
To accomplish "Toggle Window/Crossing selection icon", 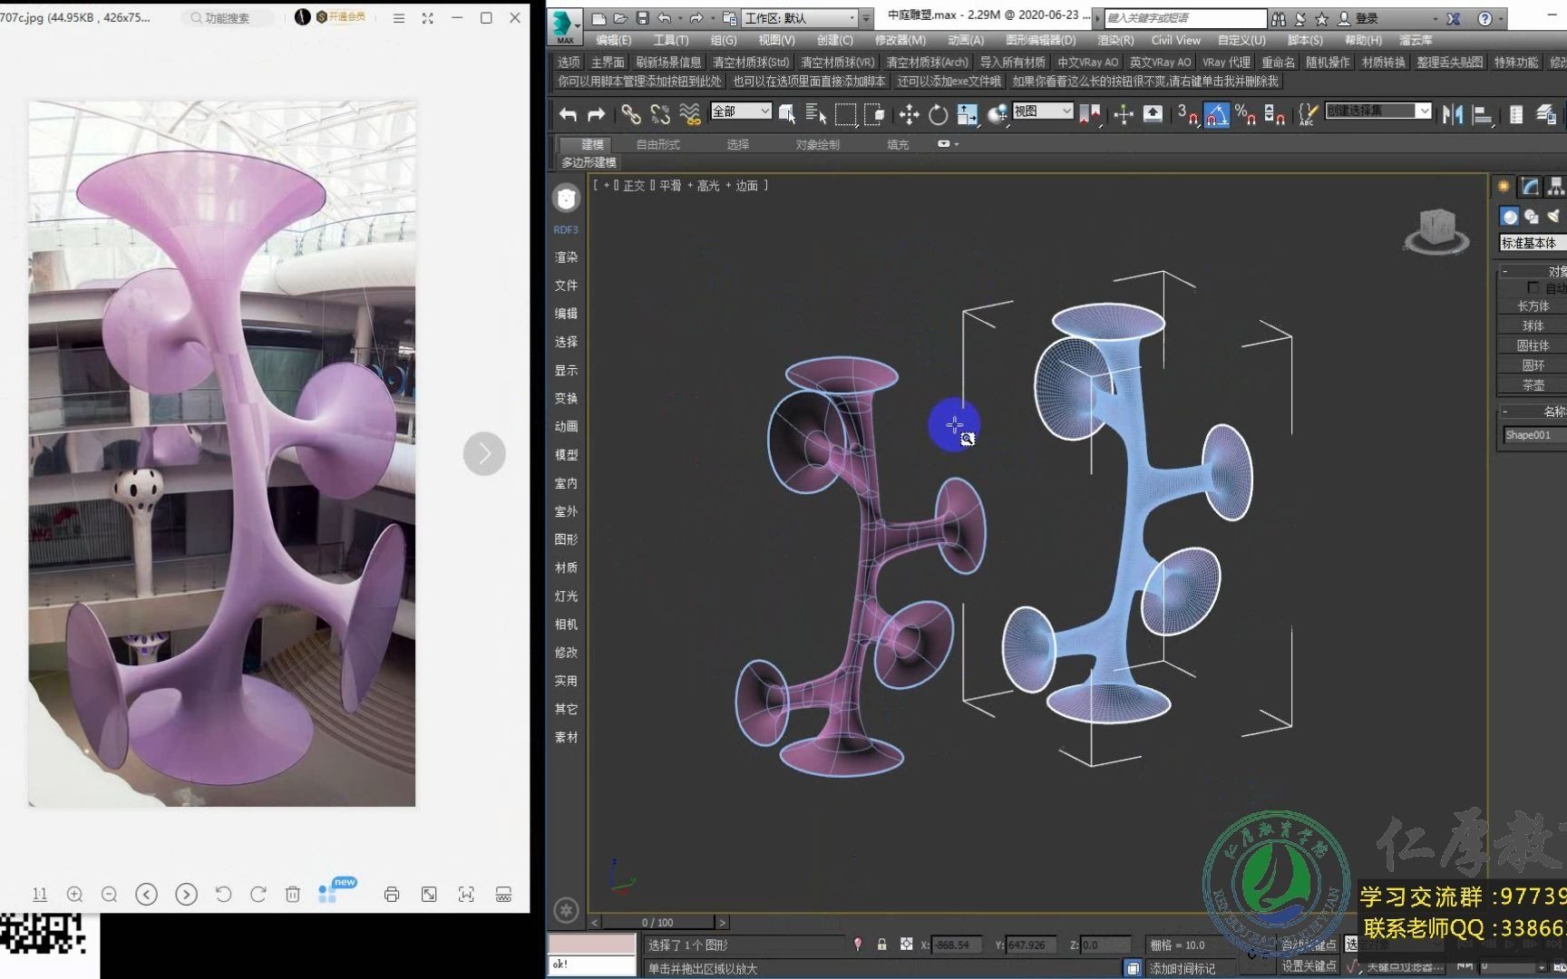I will coord(874,114).
